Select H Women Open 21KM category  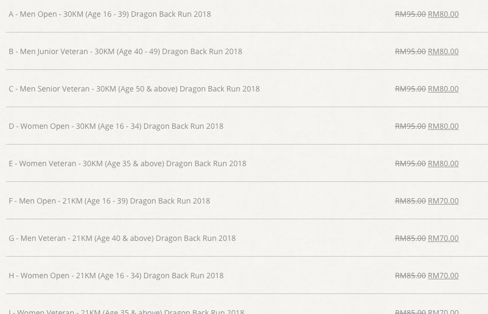click(116, 276)
